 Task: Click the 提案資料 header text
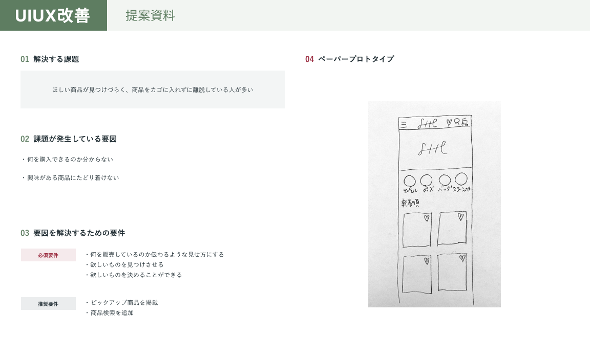[x=150, y=15]
